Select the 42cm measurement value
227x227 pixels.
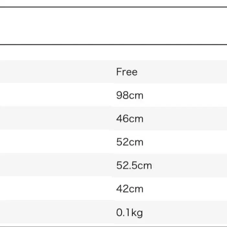tap(130, 189)
